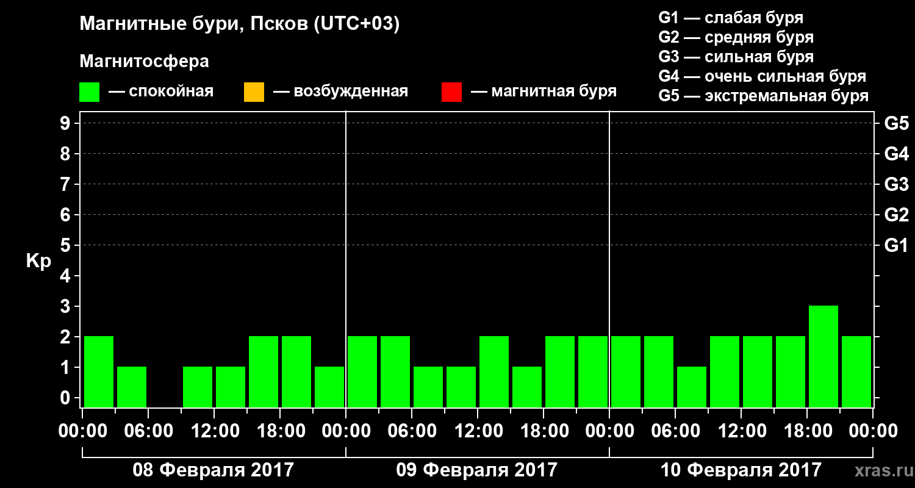Viewport: 915px width, 488px height.
Task: Click the 09 Февраля 2017 date label
Action: pyautogui.click(x=477, y=470)
